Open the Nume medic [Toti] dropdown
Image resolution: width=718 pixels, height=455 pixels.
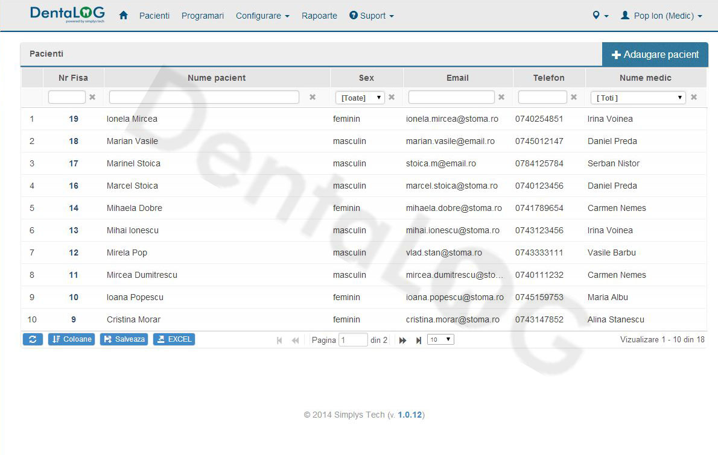pos(638,98)
